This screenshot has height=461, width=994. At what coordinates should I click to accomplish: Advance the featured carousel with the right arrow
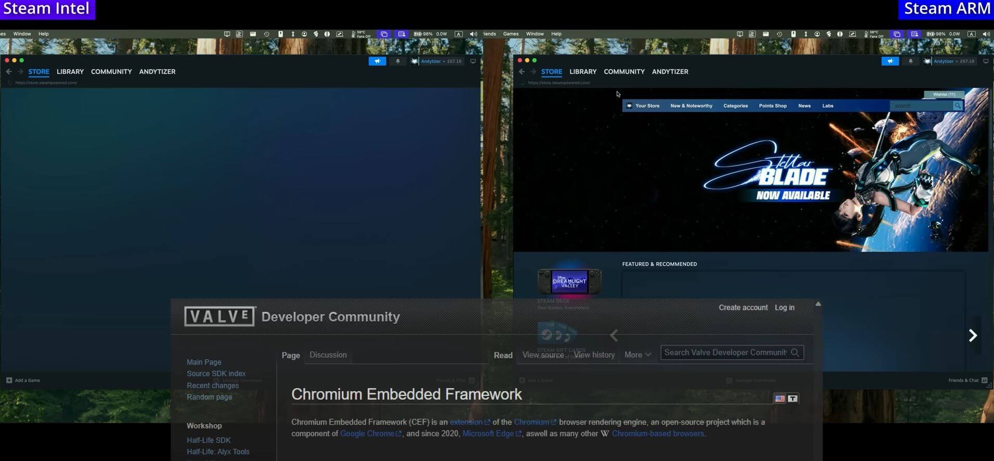973,336
